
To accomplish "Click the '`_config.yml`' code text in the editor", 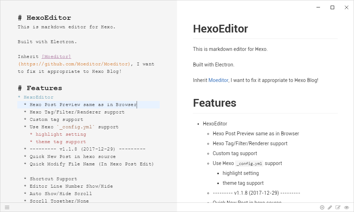I will pyautogui.click(x=76, y=127).
